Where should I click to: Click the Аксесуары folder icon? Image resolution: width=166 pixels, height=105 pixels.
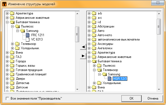tap(94, 44)
